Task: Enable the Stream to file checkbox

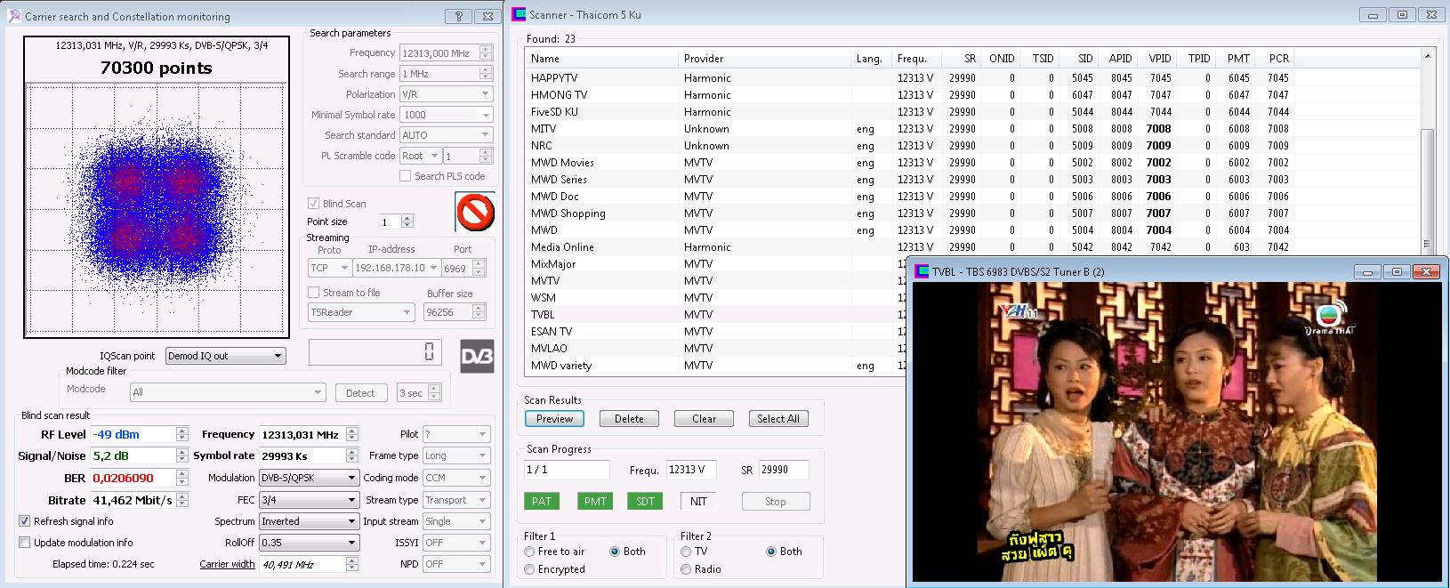Action: 313,292
